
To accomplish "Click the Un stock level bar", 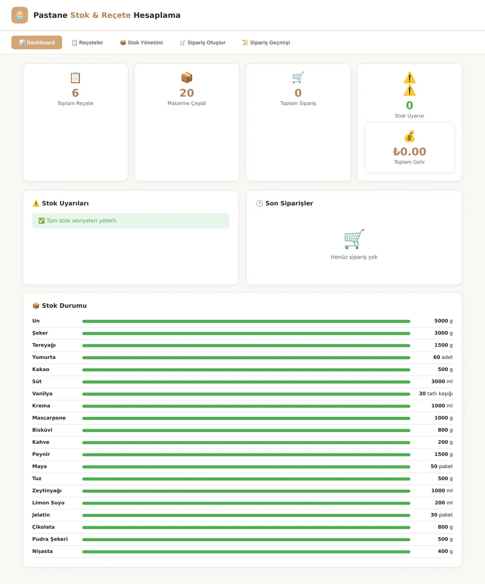I will click(246, 321).
